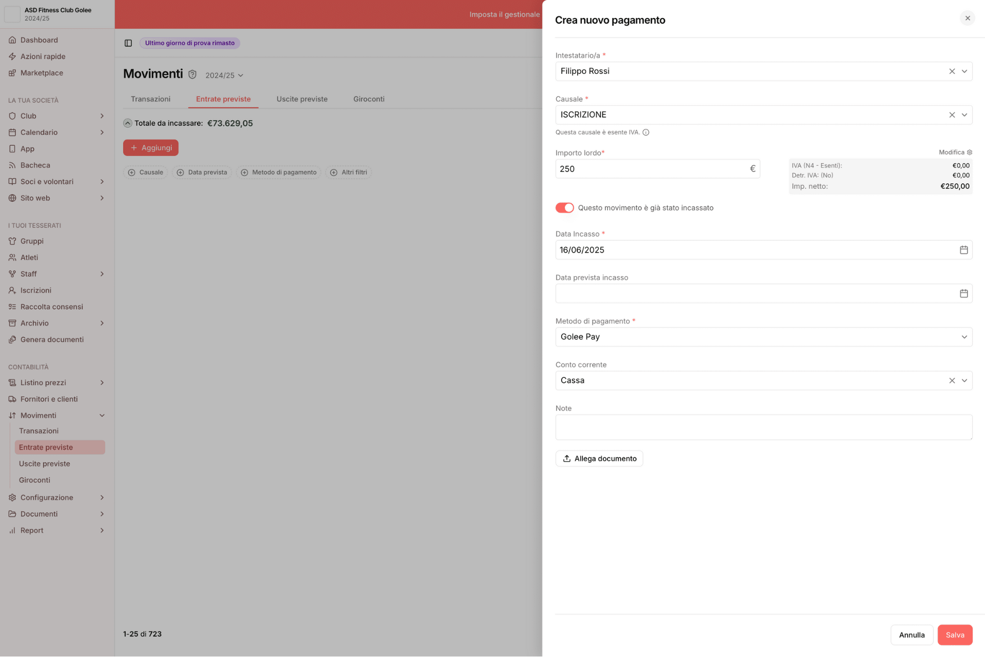
Task: Switch to the Uscite previste tab
Action: 302,99
